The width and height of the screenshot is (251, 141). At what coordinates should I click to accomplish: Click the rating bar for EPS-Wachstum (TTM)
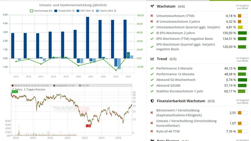click(x=242, y=39)
